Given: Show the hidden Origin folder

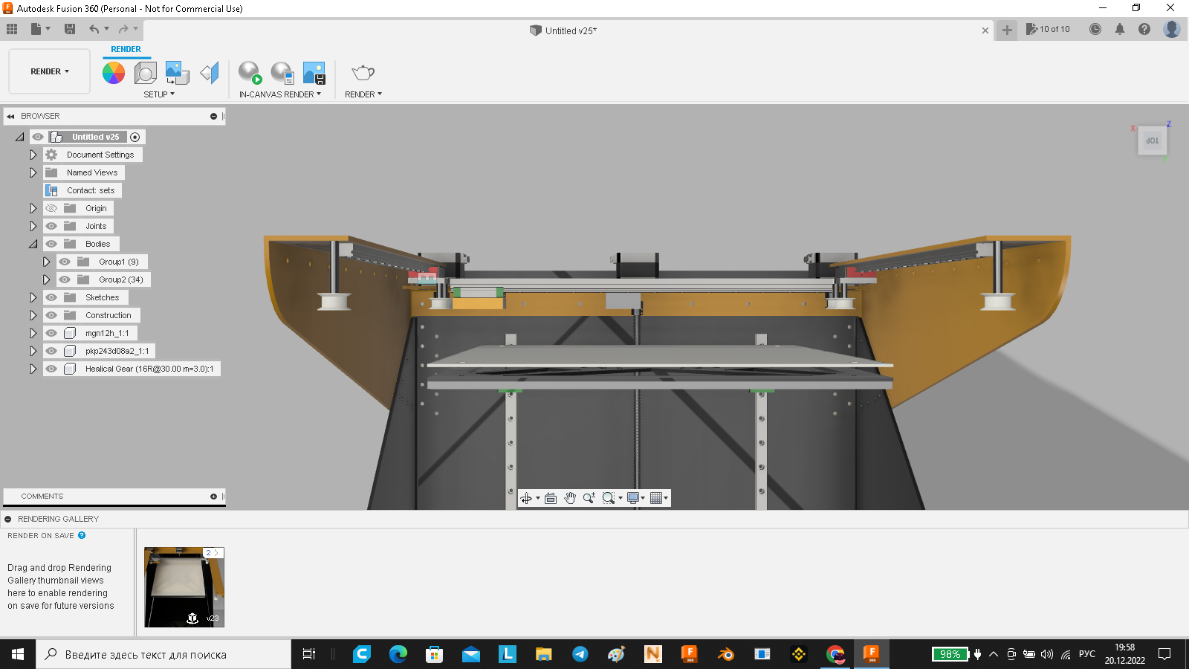Looking at the screenshot, I should point(51,208).
